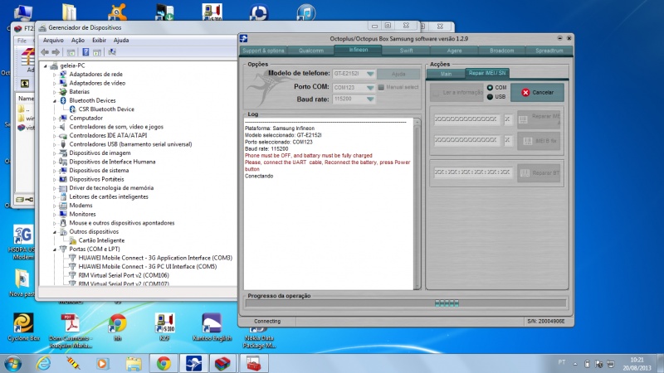Open Cyclone Box desktop shortcut
664x373 pixels.
23,327
